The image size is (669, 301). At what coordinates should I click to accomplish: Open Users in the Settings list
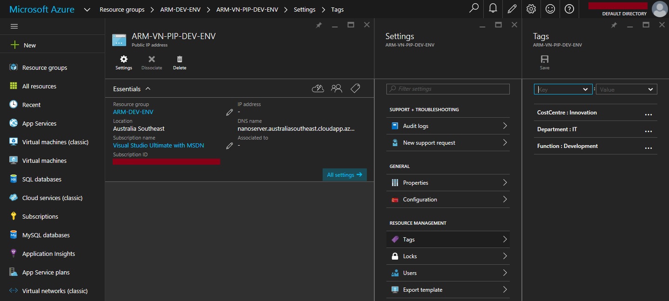click(448, 273)
